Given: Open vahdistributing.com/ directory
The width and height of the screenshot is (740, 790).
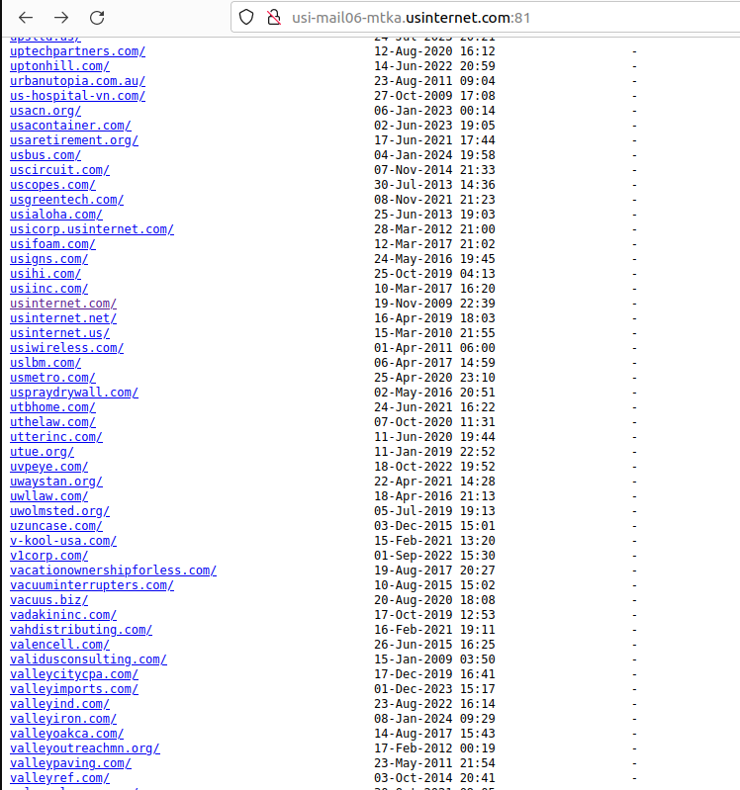Looking at the screenshot, I should (81, 630).
